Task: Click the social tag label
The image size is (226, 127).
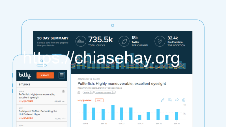Action: click(x=87, y=93)
